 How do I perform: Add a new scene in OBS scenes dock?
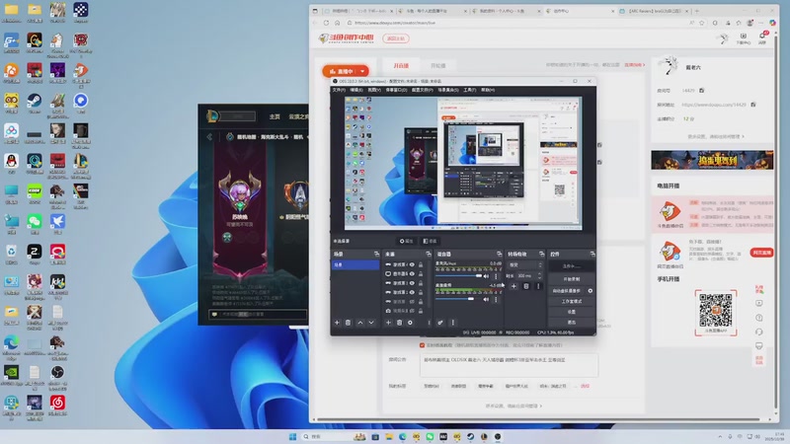(337, 323)
